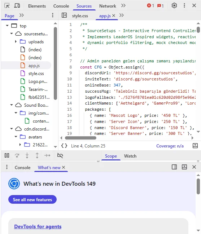Click See all new features button
This screenshot has width=201, height=234.
pyautogui.click(x=32, y=199)
